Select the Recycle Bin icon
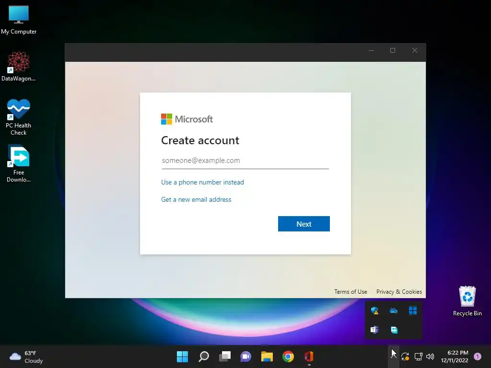 coord(467,301)
